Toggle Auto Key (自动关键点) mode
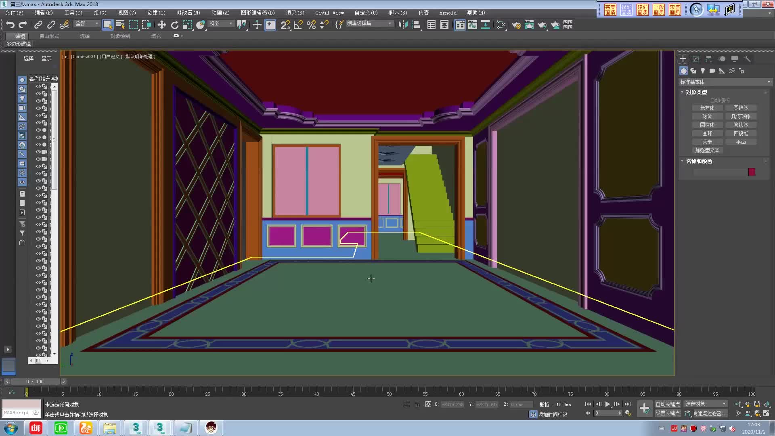Image resolution: width=775 pixels, height=436 pixels. tap(668, 404)
